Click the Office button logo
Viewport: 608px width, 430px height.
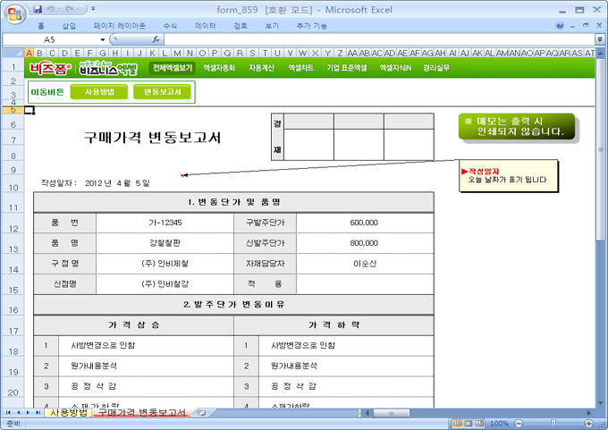(x=13, y=13)
